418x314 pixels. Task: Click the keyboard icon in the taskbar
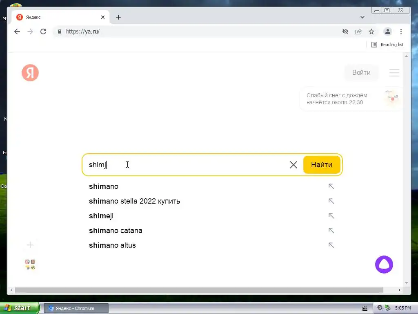(365, 308)
